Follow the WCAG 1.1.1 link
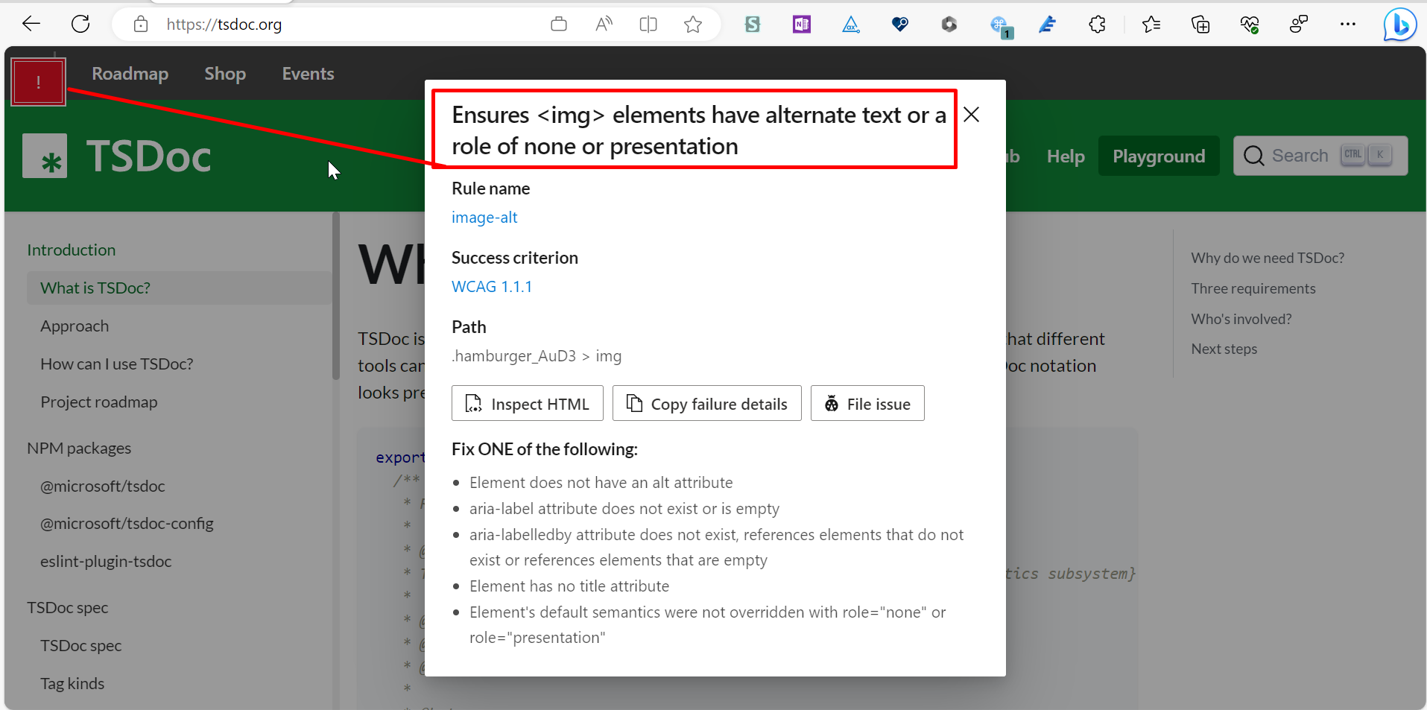1427x710 pixels. pyautogui.click(x=491, y=286)
